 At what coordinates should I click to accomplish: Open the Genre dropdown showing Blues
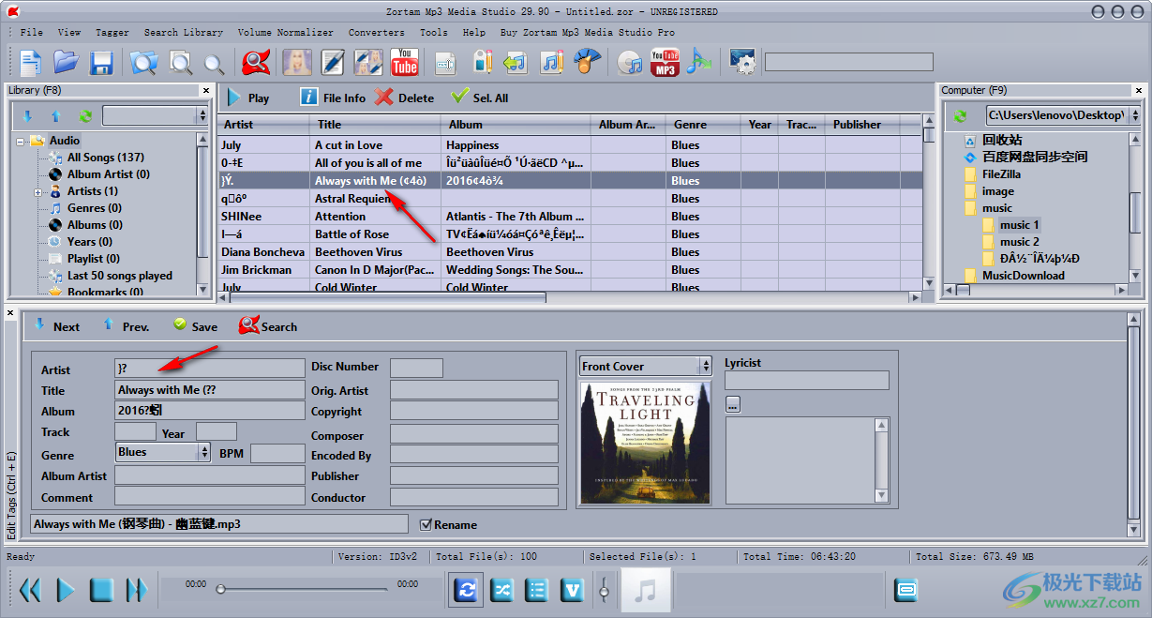(164, 452)
